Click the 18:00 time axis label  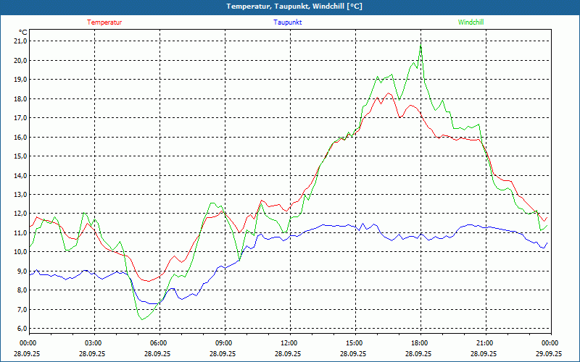[x=420, y=343]
